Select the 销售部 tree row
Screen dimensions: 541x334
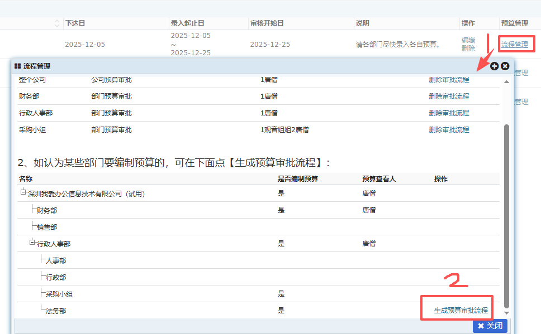click(47, 227)
